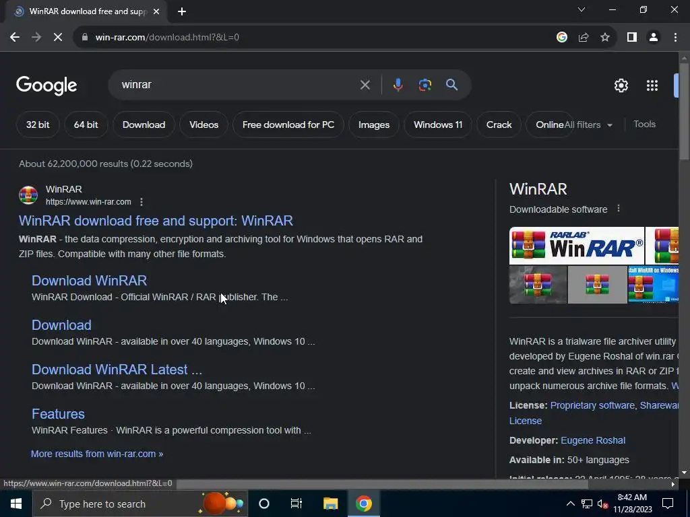690x517 pixels.
Task: Click the Google icon in address bar
Action: [562, 38]
